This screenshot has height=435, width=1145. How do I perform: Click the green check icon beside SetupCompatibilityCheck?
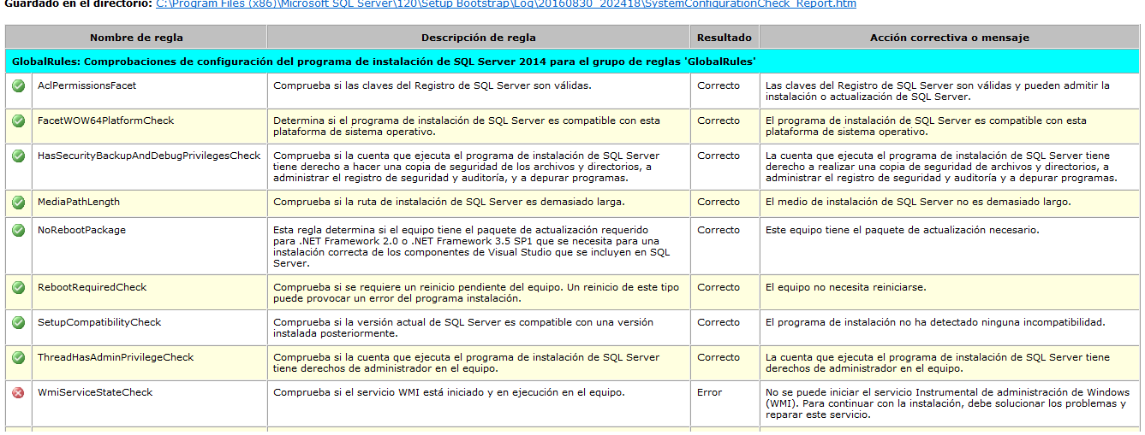pos(18,322)
